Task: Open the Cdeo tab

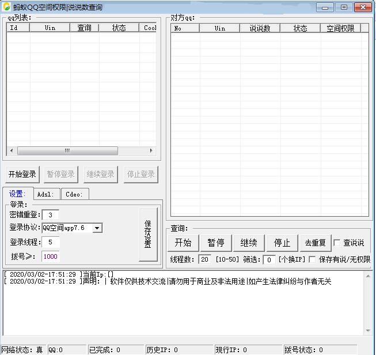Action: click(x=74, y=194)
